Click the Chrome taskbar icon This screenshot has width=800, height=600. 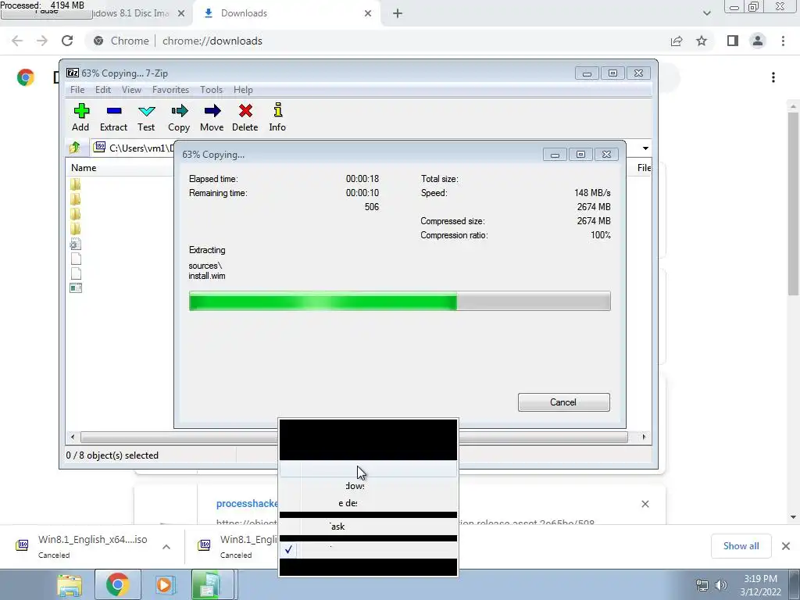117,585
